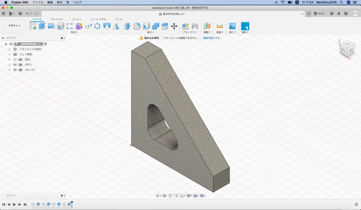This screenshot has width=361, height=210.
Task: Open the data panel grid icon
Action: [4, 14]
